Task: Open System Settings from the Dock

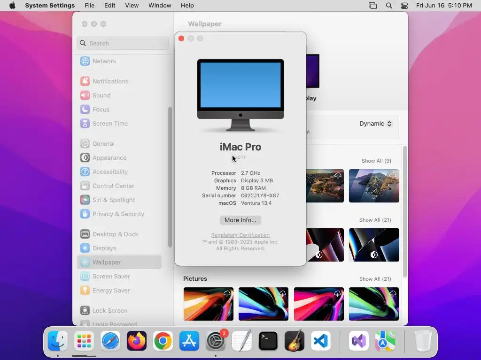Action: coord(216,341)
